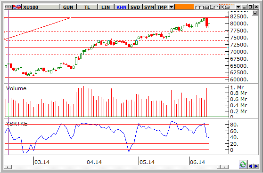Click the 65000. price axis label
Image resolution: width=263 pixels, height=173 pixels.
pos(239,66)
